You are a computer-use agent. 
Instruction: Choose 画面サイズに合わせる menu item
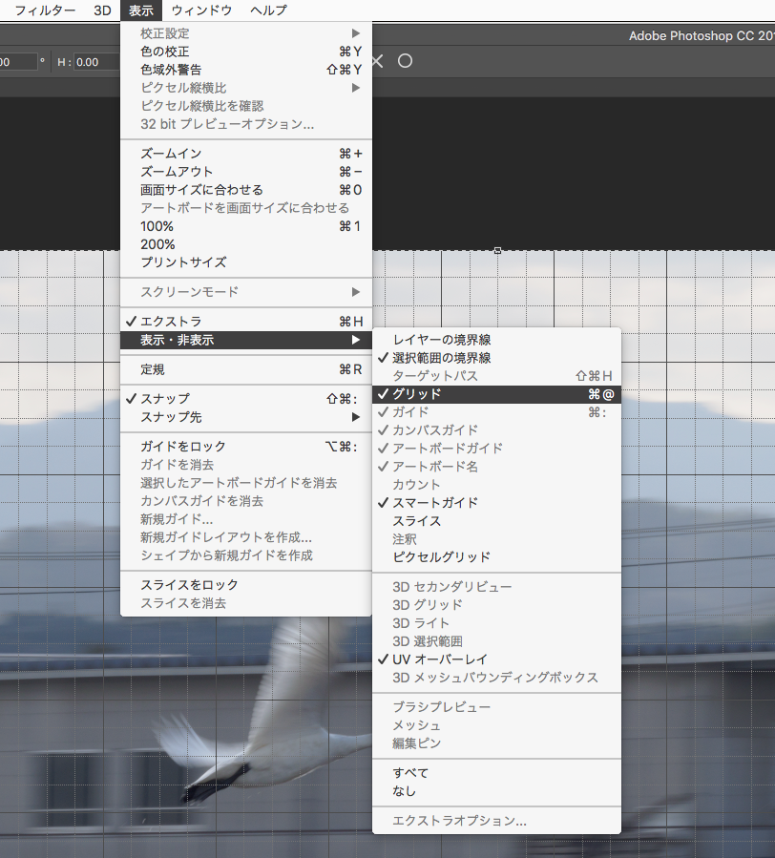click(x=201, y=190)
